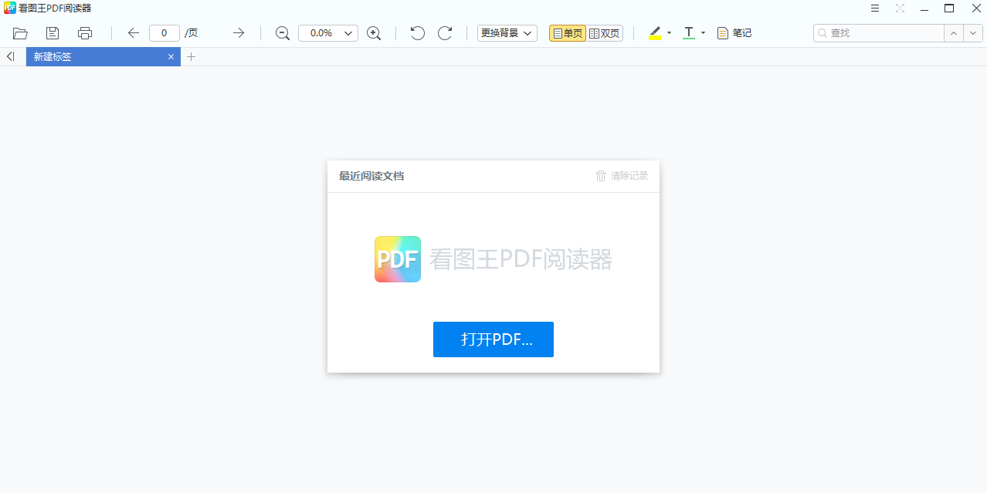This screenshot has width=987, height=493.
Task: Click the app logo in title bar
Action: [x=9, y=8]
